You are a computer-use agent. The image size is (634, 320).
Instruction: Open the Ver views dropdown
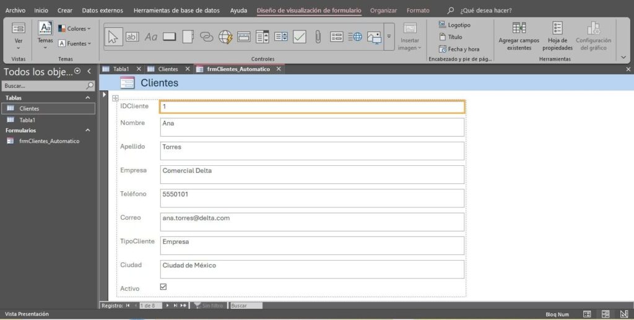point(18,36)
